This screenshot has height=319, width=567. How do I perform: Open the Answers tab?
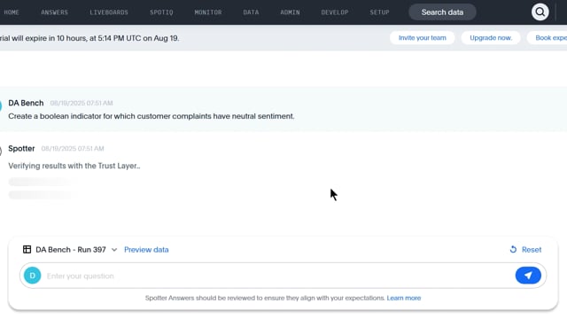54,12
